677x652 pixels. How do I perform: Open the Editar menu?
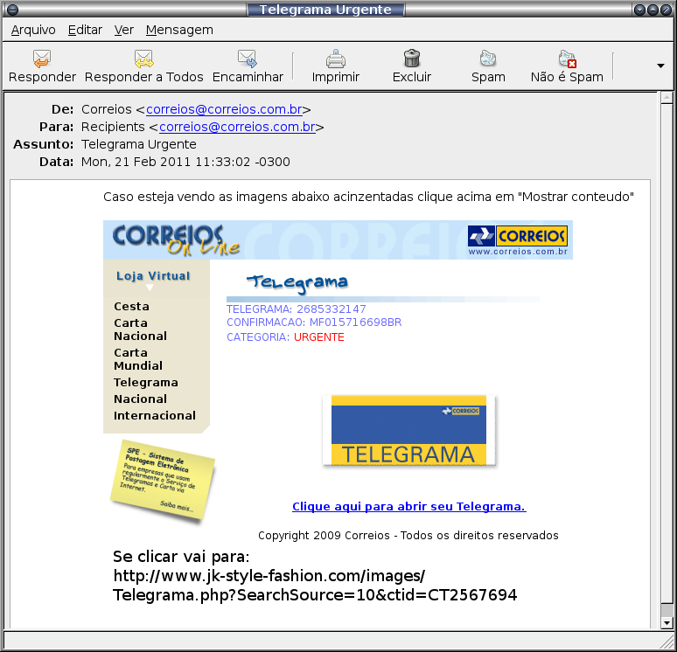point(85,30)
